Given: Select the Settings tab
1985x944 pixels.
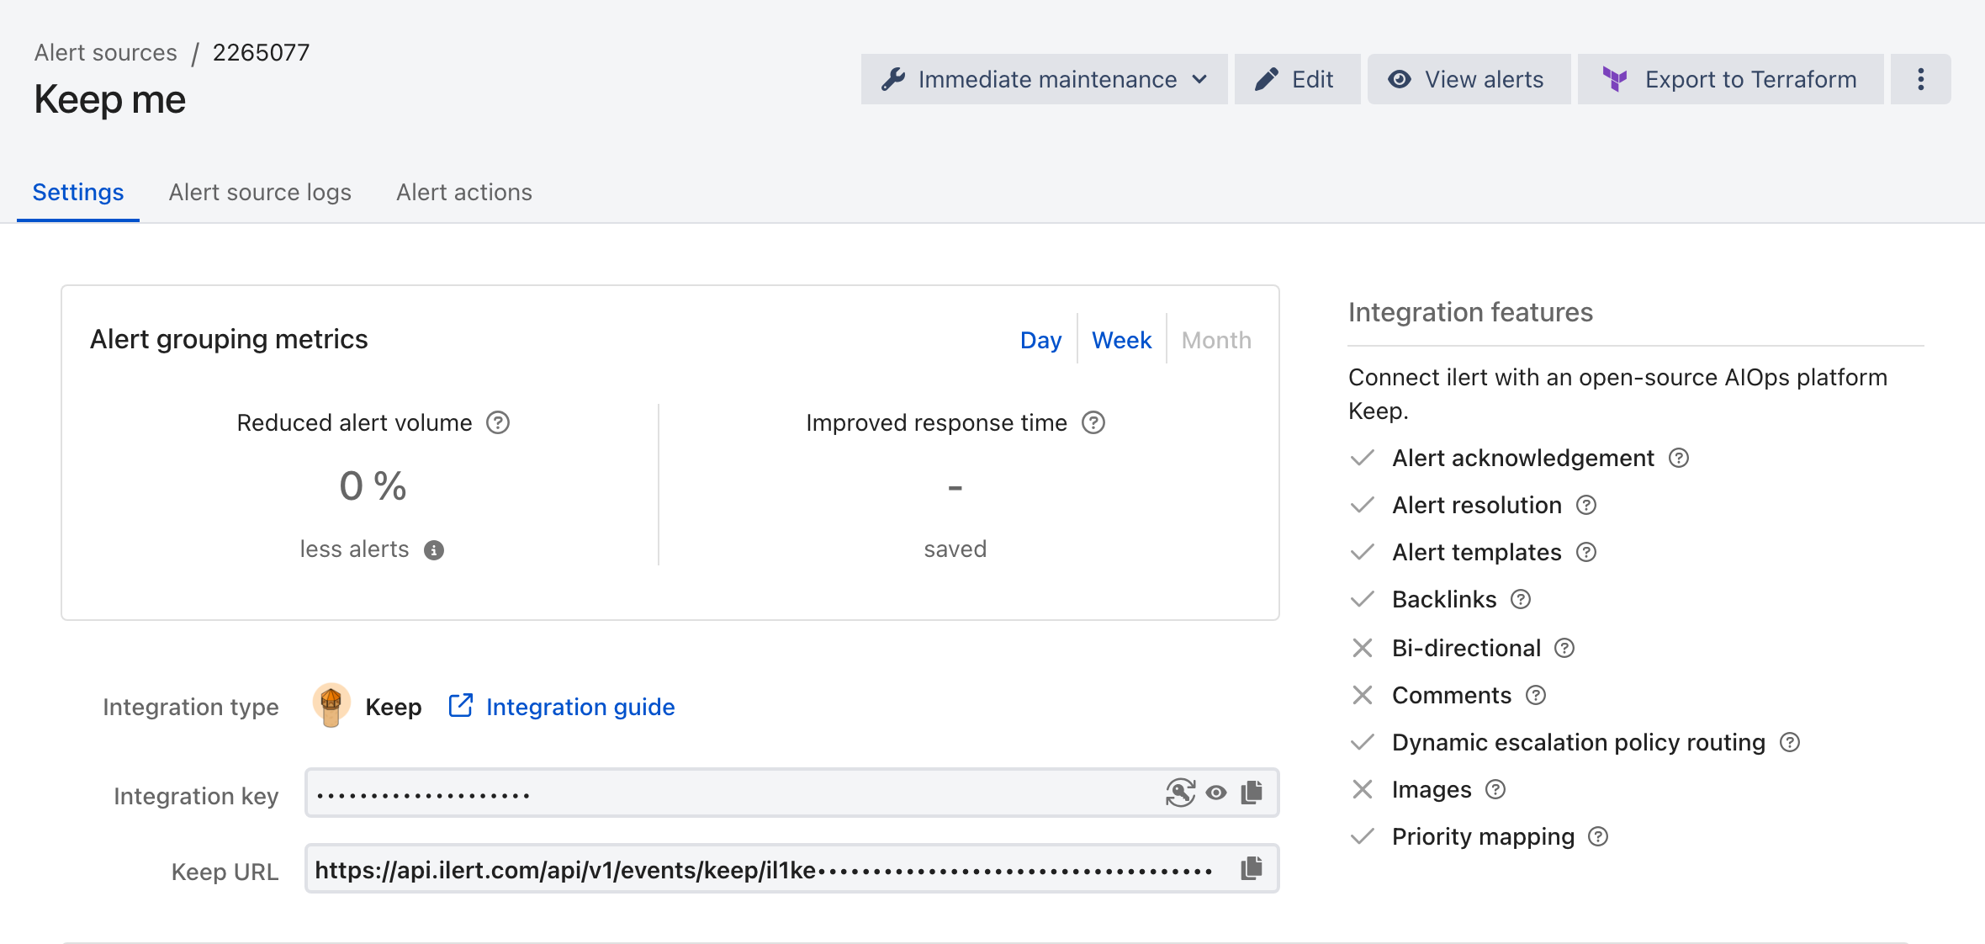Looking at the screenshot, I should (78, 193).
